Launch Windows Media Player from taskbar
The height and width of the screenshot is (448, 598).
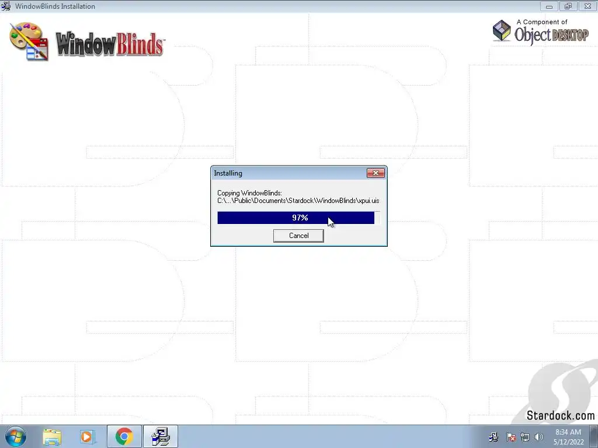(88, 436)
